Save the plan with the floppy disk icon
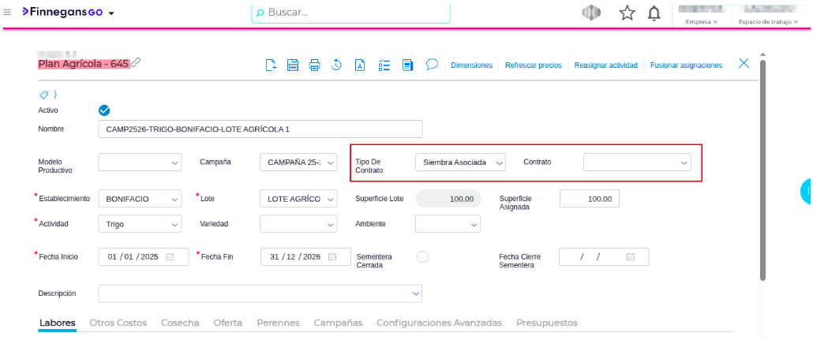Viewport: 813px width, 340px height. tap(292, 65)
